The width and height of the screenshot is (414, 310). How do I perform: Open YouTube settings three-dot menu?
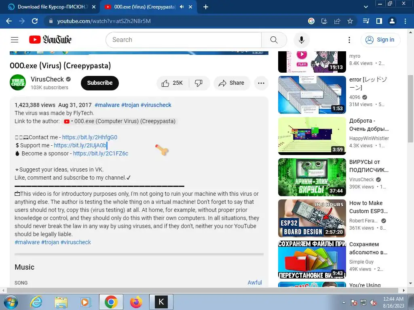[349, 40]
